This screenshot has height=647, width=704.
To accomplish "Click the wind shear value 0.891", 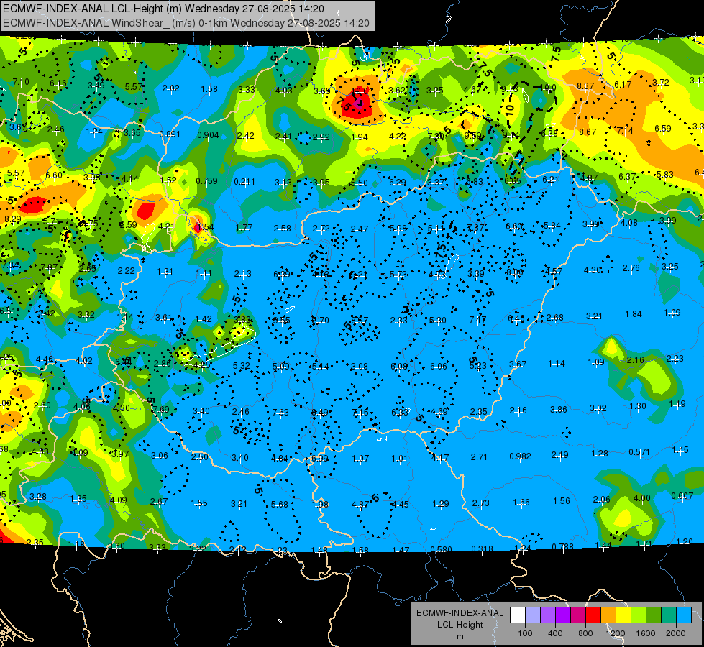I will click(169, 134).
